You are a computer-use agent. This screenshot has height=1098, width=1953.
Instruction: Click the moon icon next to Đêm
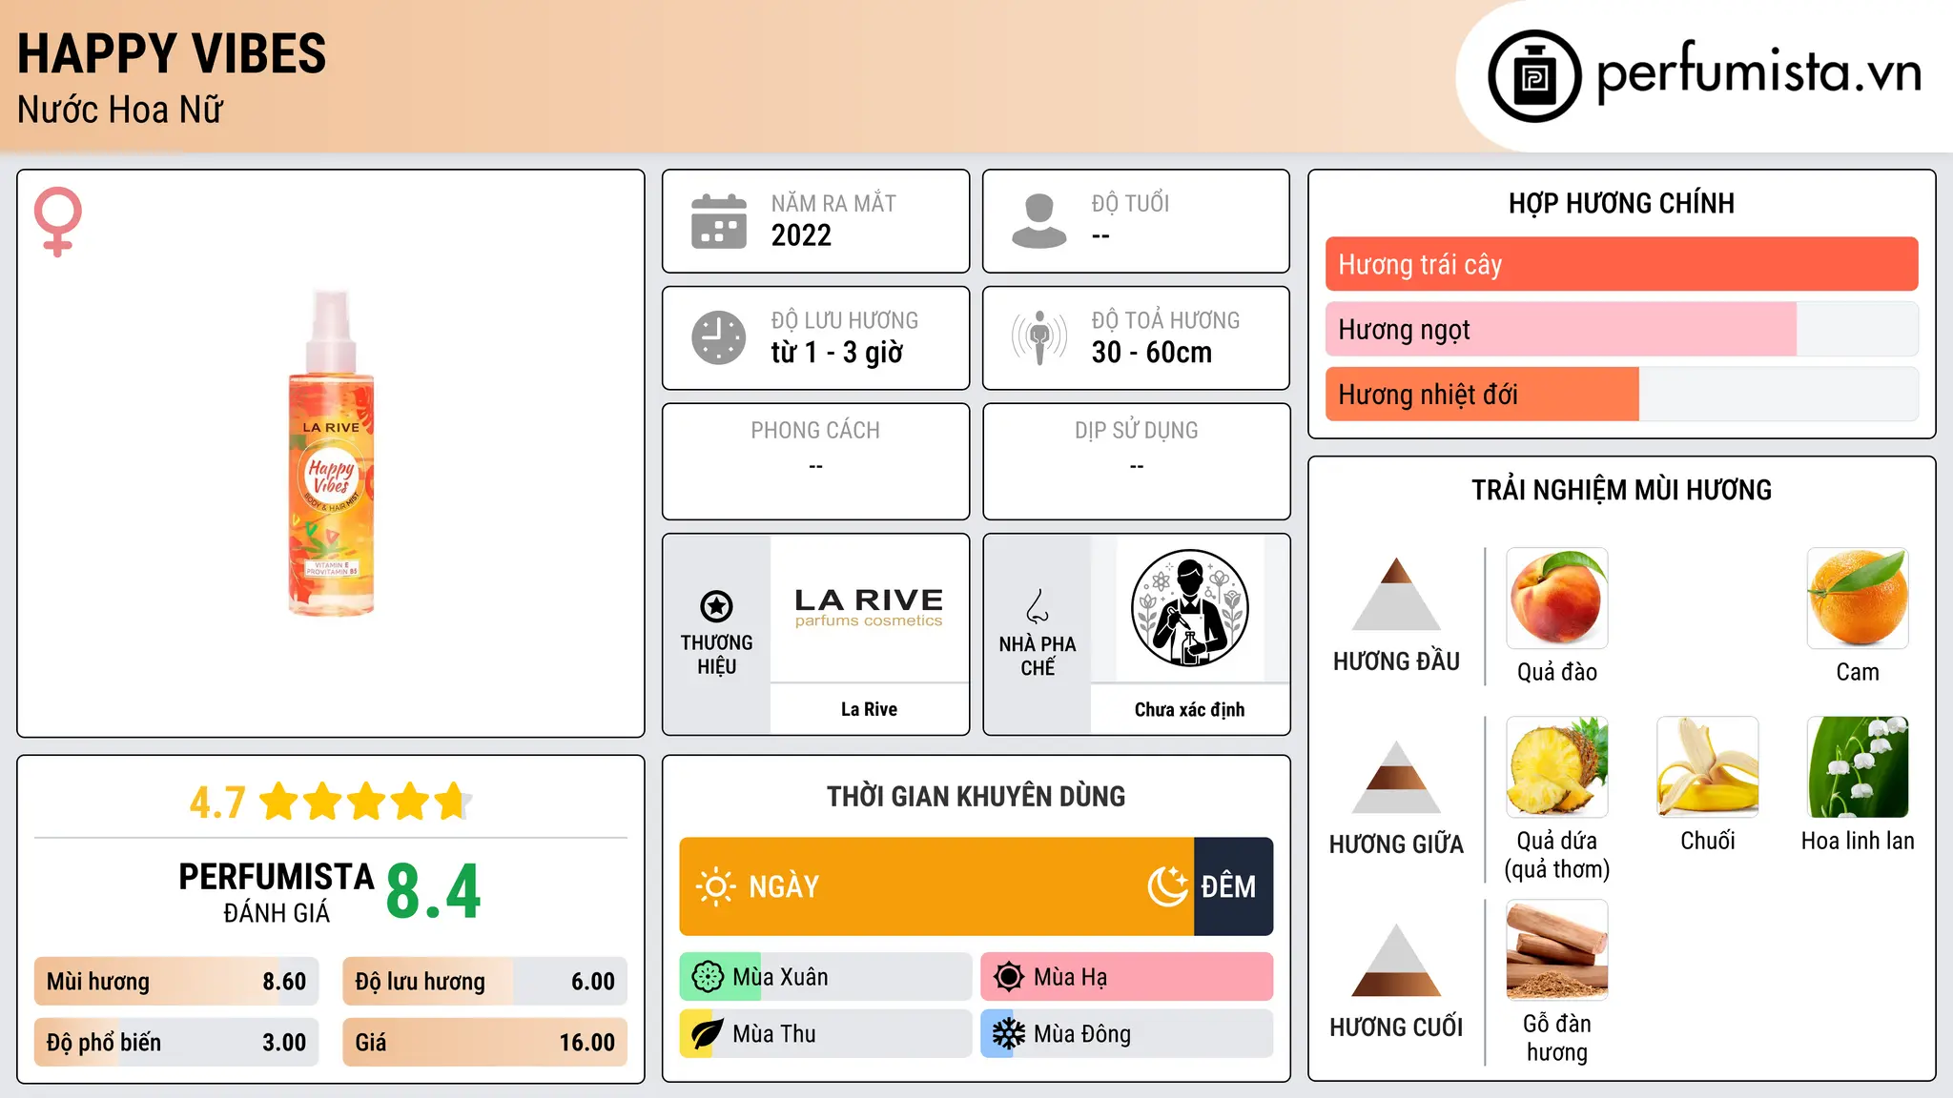pyautogui.click(x=1167, y=886)
